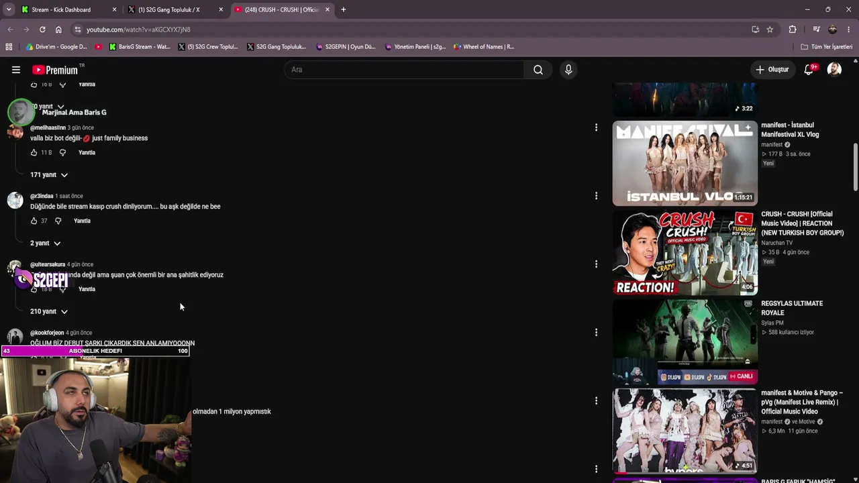Reply with Yanıtla on the @melihaasllnn comment

point(87,153)
